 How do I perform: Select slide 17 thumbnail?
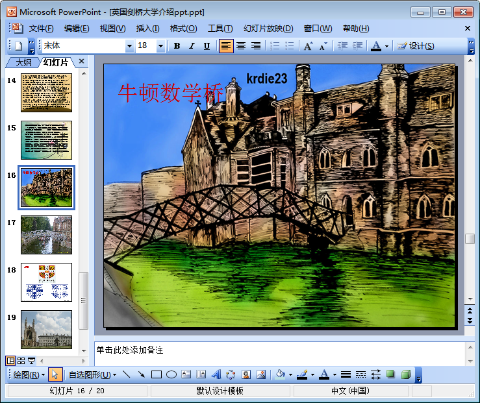(46, 235)
